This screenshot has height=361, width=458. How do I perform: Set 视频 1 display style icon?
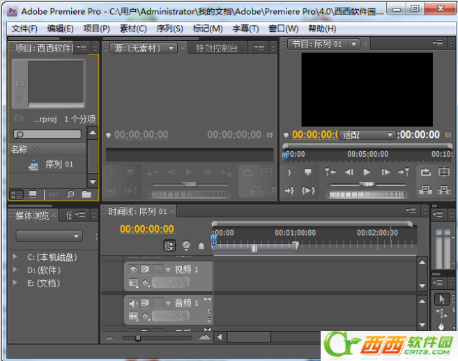[x=133, y=283]
